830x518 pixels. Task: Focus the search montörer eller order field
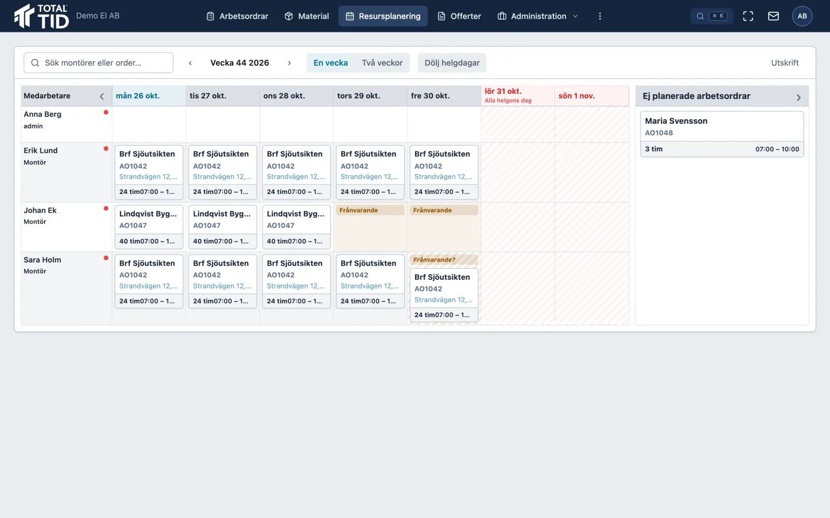[99, 63]
